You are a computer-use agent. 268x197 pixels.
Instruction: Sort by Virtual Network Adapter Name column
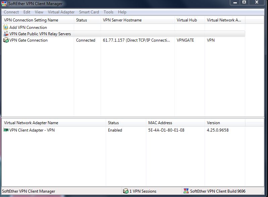pyautogui.click(x=54, y=123)
